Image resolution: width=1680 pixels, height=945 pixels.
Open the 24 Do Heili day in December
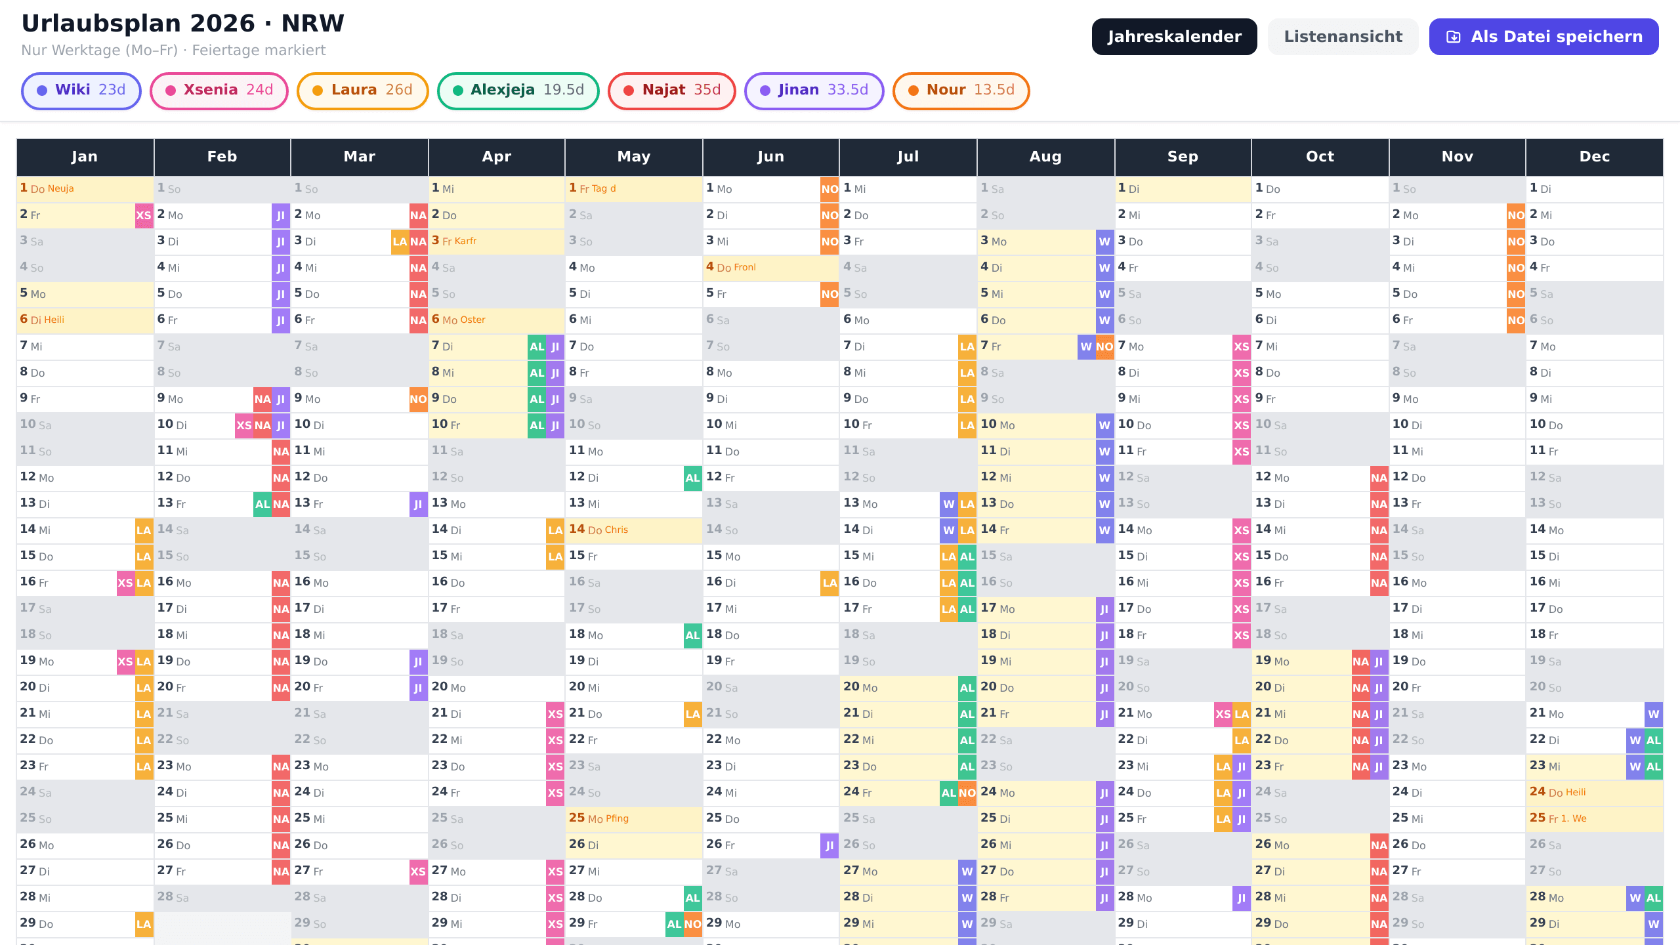coord(1595,793)
